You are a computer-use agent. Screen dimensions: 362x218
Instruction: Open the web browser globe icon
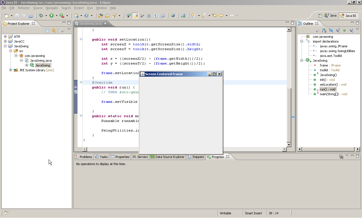pos(173,16)
